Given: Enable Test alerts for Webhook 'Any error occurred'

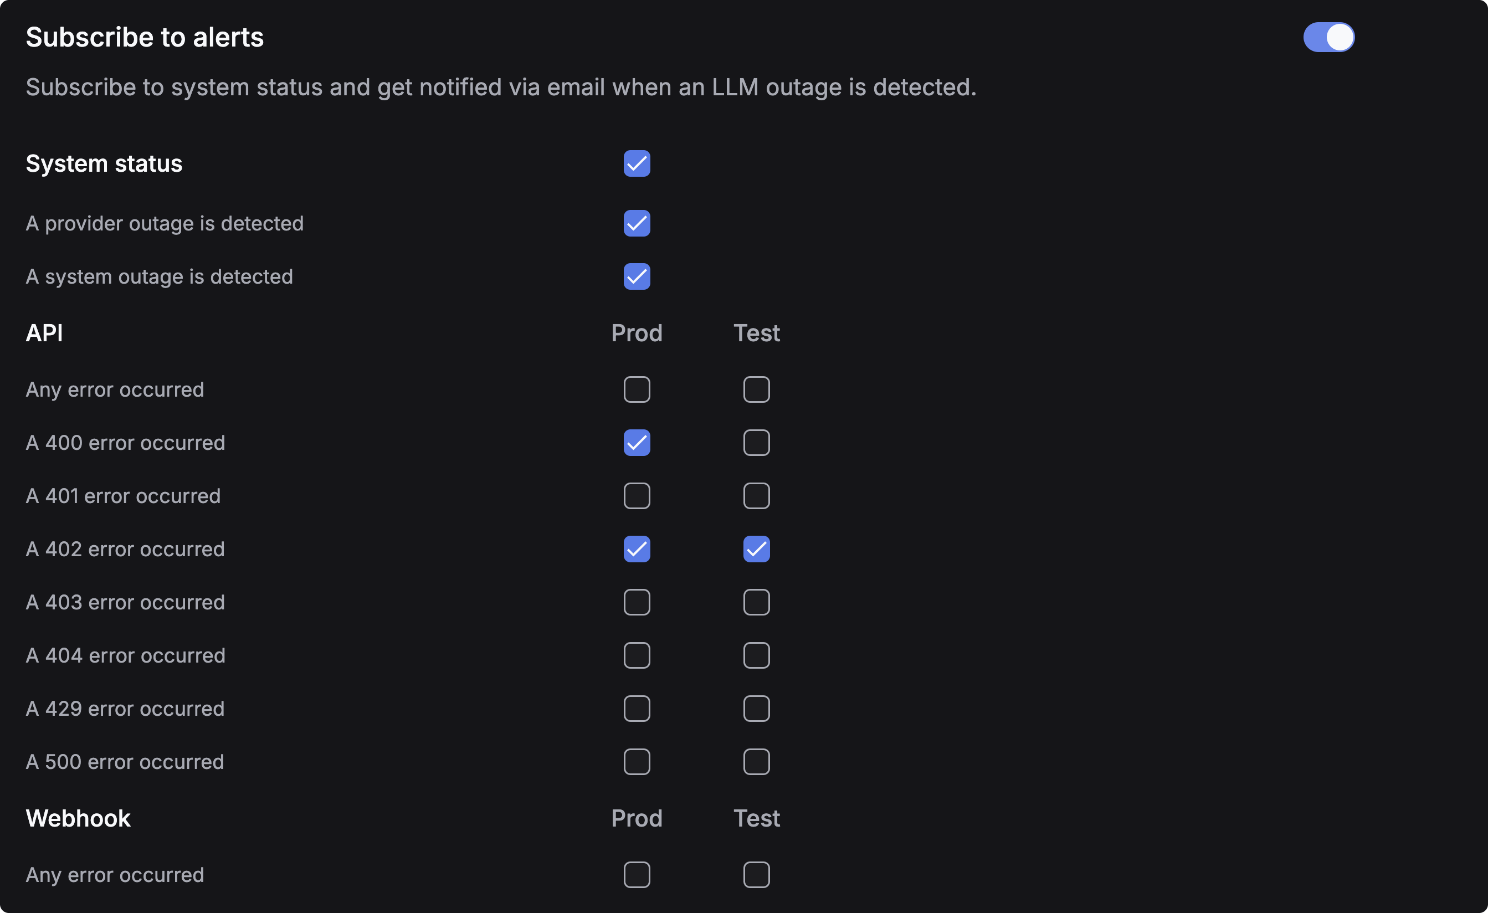Looking at the screenshot, I should pyautogui.click(x=757, y=874).
